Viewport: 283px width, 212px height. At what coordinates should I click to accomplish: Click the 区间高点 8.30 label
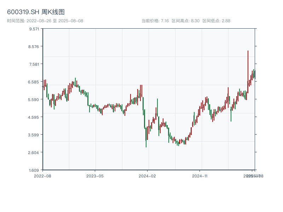point(185,21)
